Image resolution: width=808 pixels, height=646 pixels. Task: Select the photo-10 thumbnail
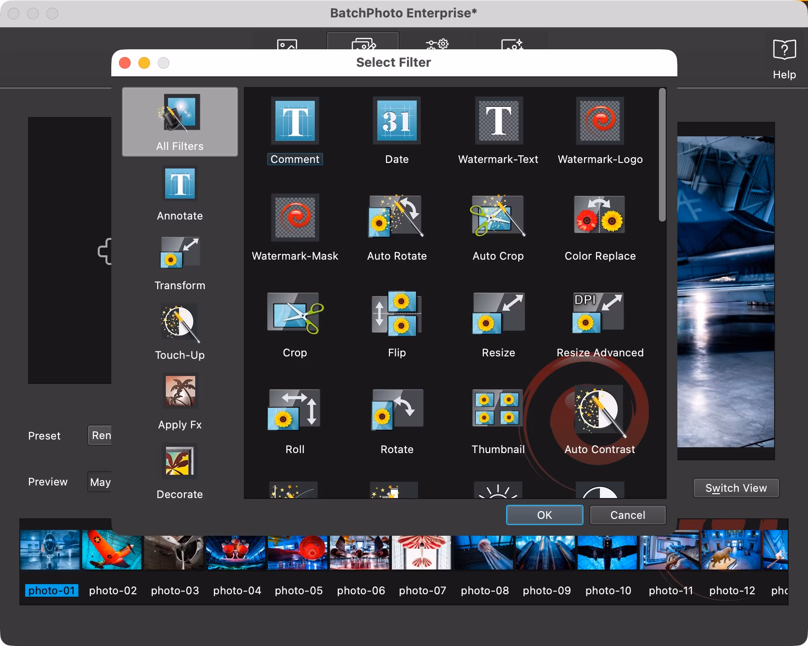[x=607, y=552]
